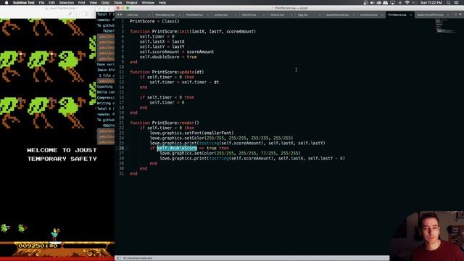Click 'self.doubleScore = true' on line 8
This screenshot has height=261, width=464.
click(168, 57)
